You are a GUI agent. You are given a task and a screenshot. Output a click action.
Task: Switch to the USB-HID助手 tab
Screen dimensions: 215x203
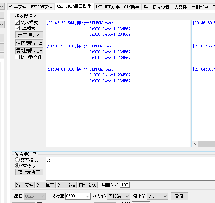108,7
